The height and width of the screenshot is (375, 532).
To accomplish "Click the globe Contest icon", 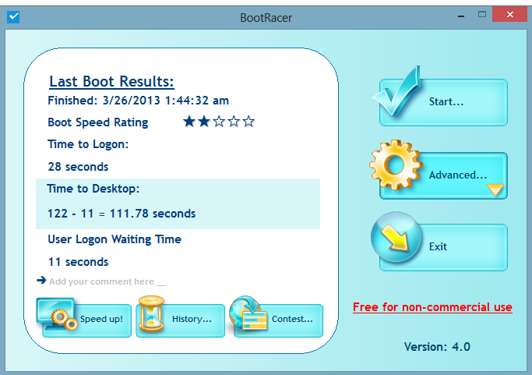I will 248,313.
